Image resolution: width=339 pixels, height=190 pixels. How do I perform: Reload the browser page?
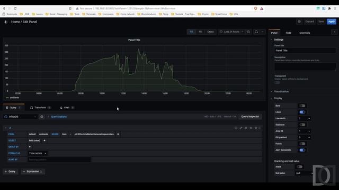(15, 8)
